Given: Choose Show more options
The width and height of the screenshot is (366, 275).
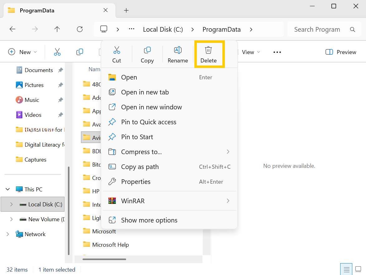Looking at the screenshot, I should point(169,220).
